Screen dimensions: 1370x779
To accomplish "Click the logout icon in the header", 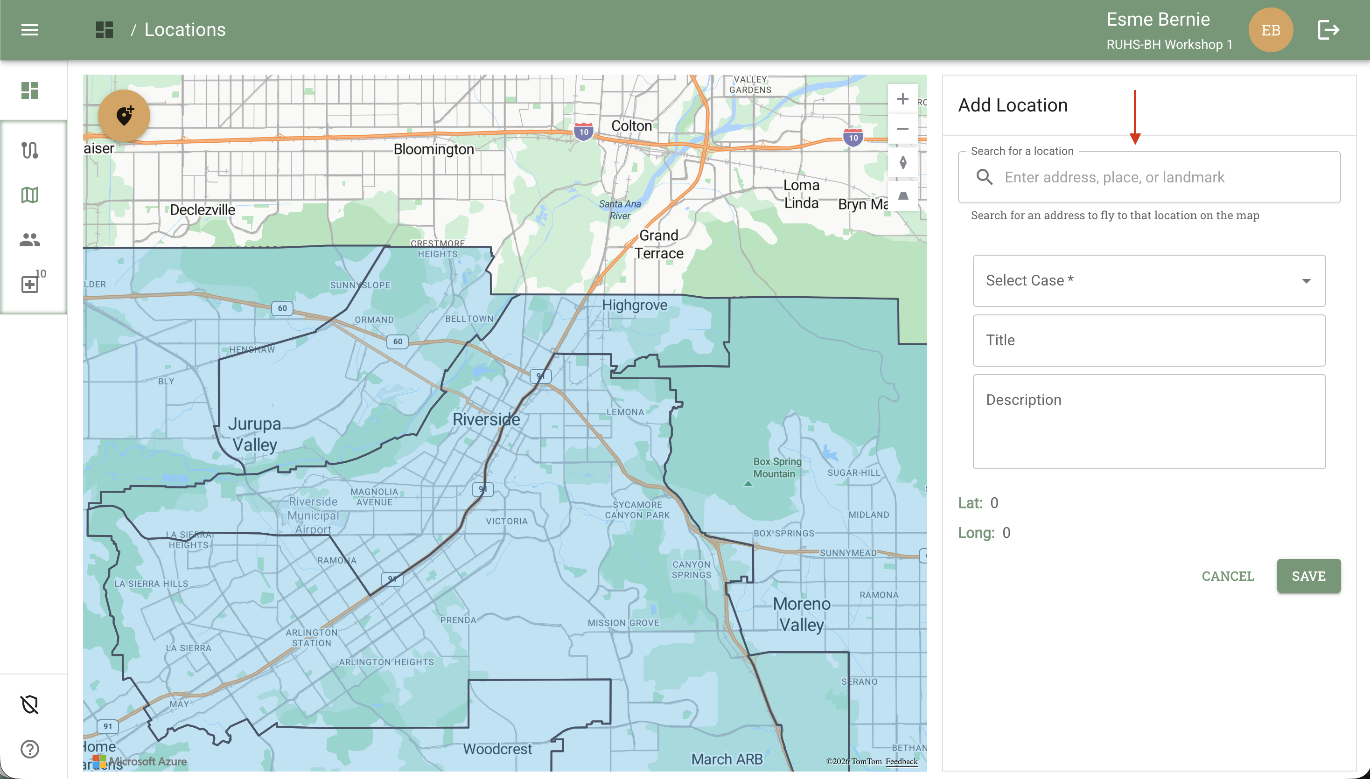I will 1328,30.
